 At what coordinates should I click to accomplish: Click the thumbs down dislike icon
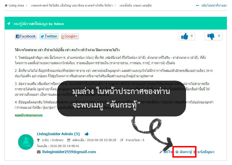coord(211,36)
